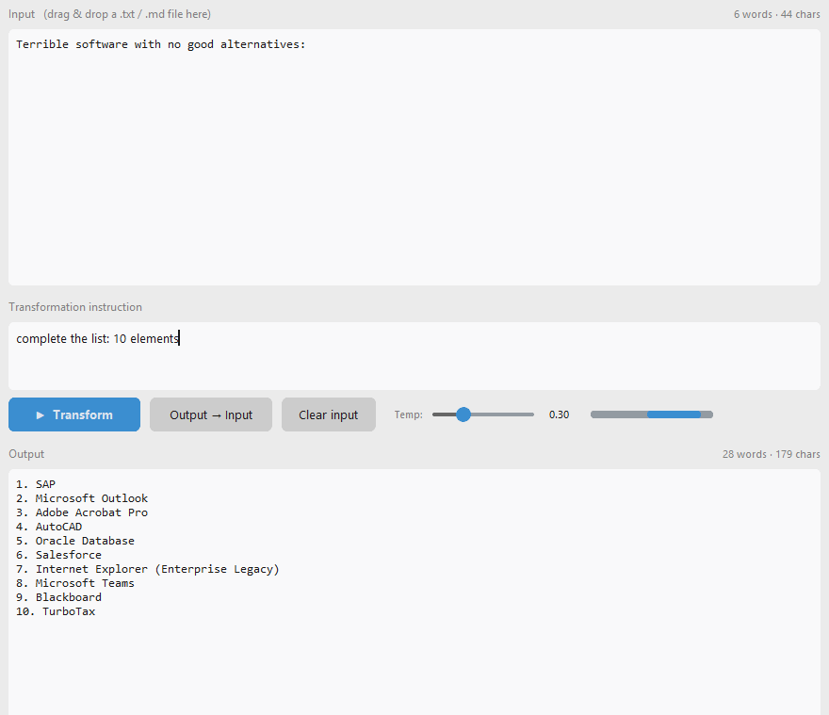Viewport: 829px width, 715px height.
Task: Click the '2. Microsoft Outlook' output line
Action: [82, 498]
